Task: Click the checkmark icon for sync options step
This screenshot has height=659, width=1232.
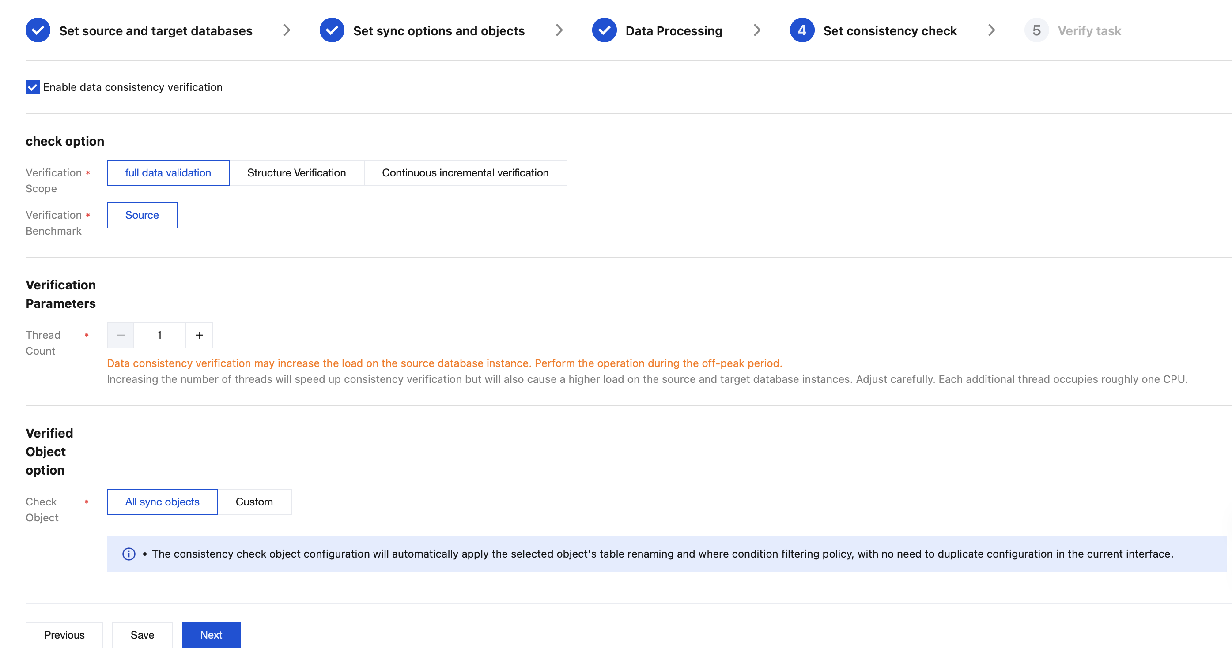Action: pyautogui.click(x=332, y=30)
